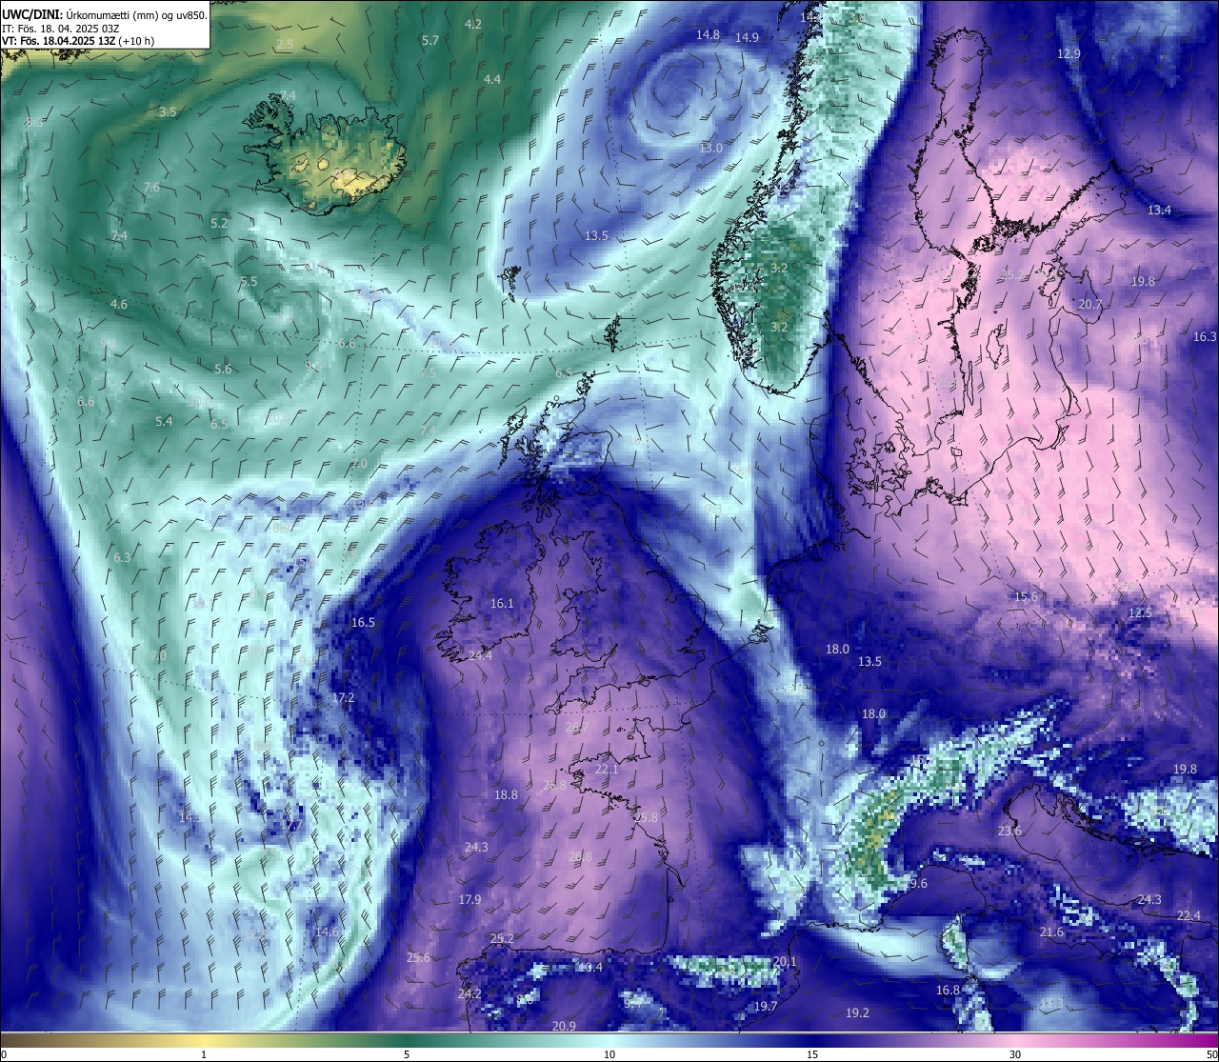Click the map value 10.4
Image resolution: width=1219 pixels, height=1062 pixels.
pyautogui.click(x=591, y=968)
